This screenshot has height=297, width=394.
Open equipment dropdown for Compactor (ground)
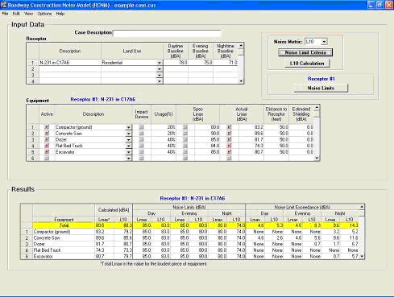129,127
